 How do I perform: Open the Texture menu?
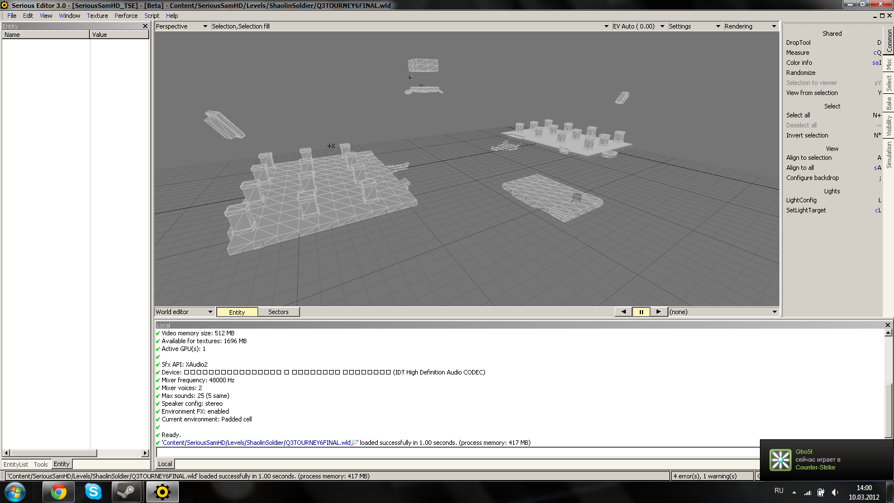point(97,16)
